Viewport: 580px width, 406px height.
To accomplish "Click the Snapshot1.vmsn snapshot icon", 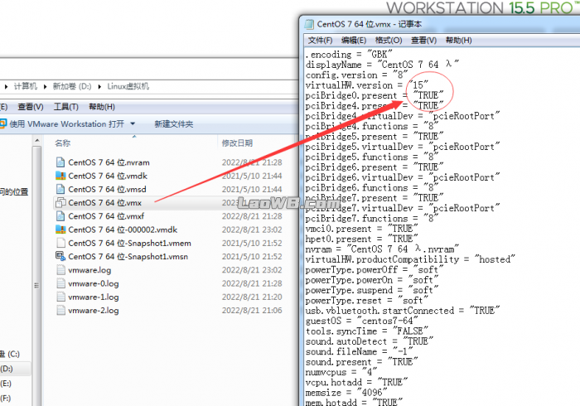I will pyautogui.click(x=60, y=256).
